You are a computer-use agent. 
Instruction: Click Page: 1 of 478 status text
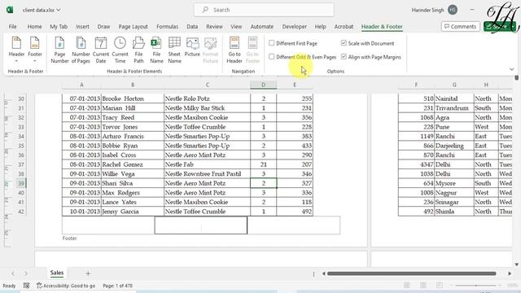[117, 286]
